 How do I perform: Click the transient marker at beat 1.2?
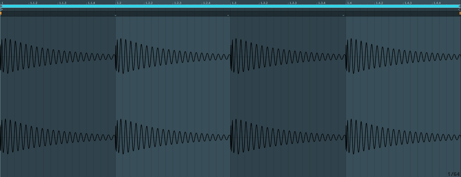(115, 15)
